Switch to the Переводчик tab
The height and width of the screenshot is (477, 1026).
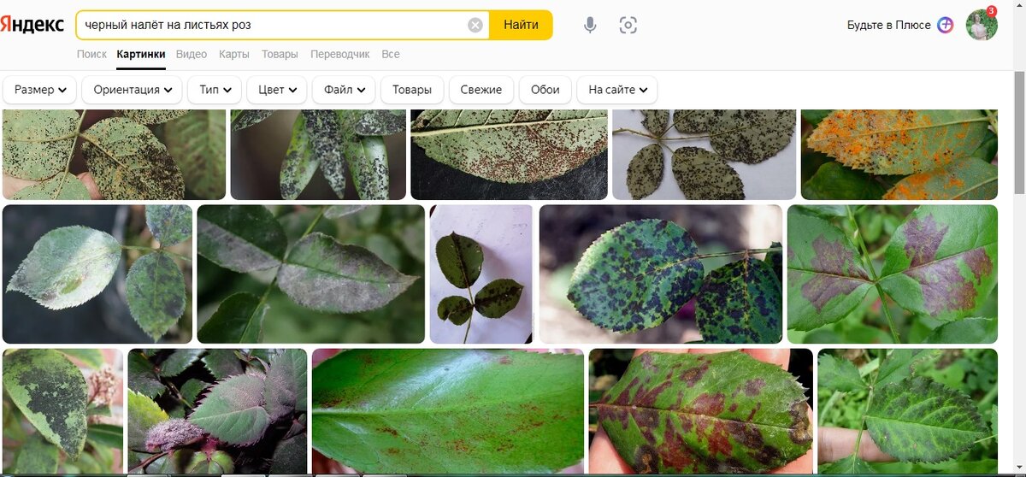[x=340, y=54]
